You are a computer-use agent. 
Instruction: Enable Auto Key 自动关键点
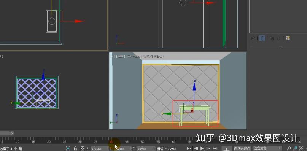point(242,149)
